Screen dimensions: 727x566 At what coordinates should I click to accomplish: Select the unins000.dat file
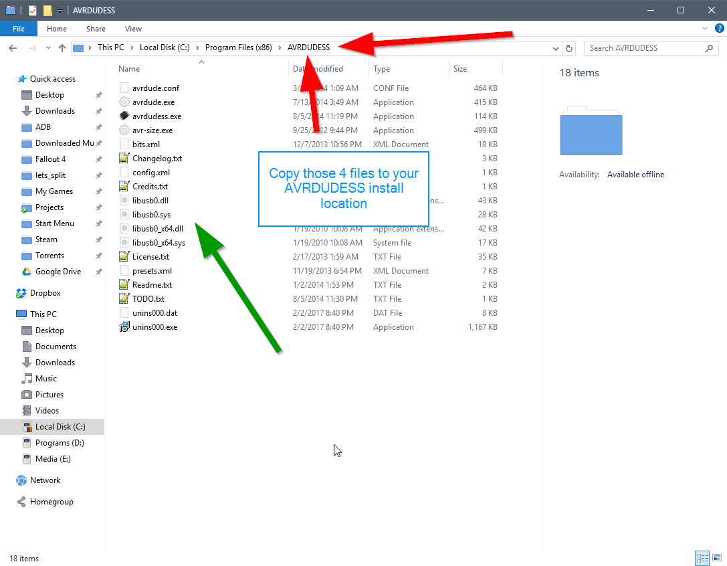(x=154, y=313)
